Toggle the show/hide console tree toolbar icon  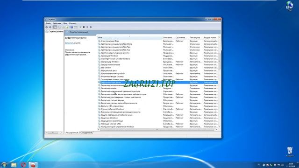pos(55,27)
